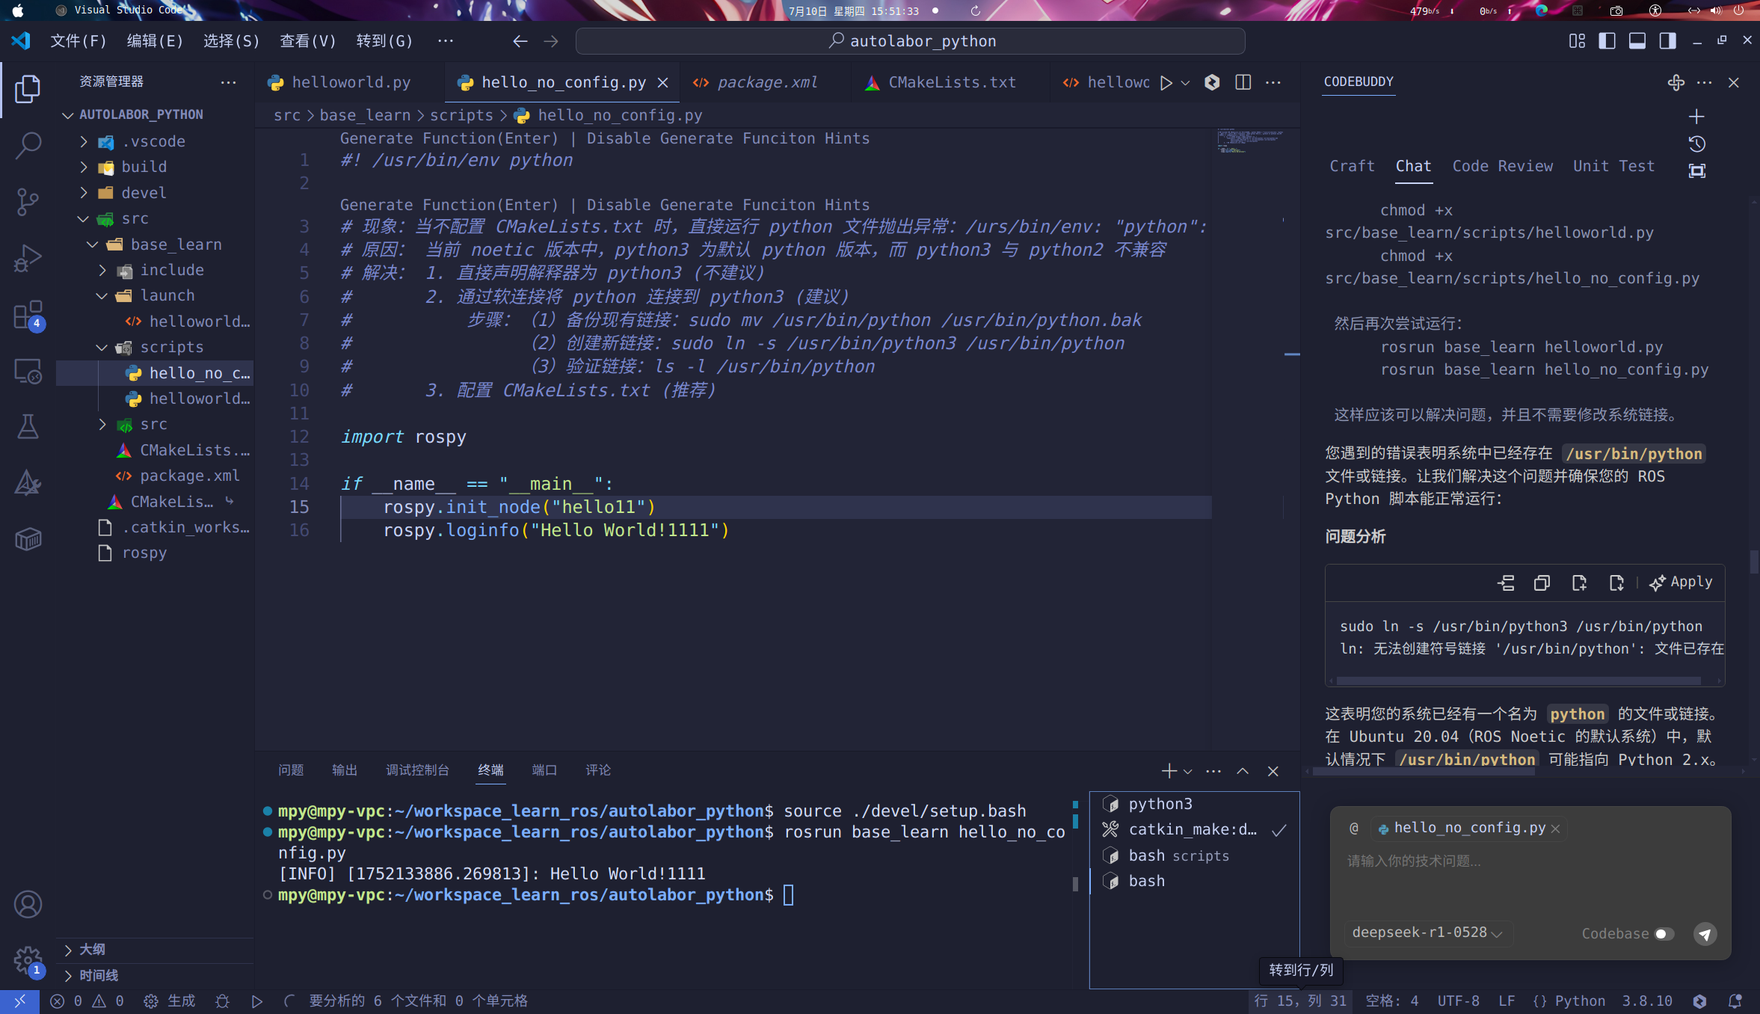This screenshot has width=1760, height=1014.
Task: Toggle the bottom panel layout button
Action: click(x=1637, y=41)
